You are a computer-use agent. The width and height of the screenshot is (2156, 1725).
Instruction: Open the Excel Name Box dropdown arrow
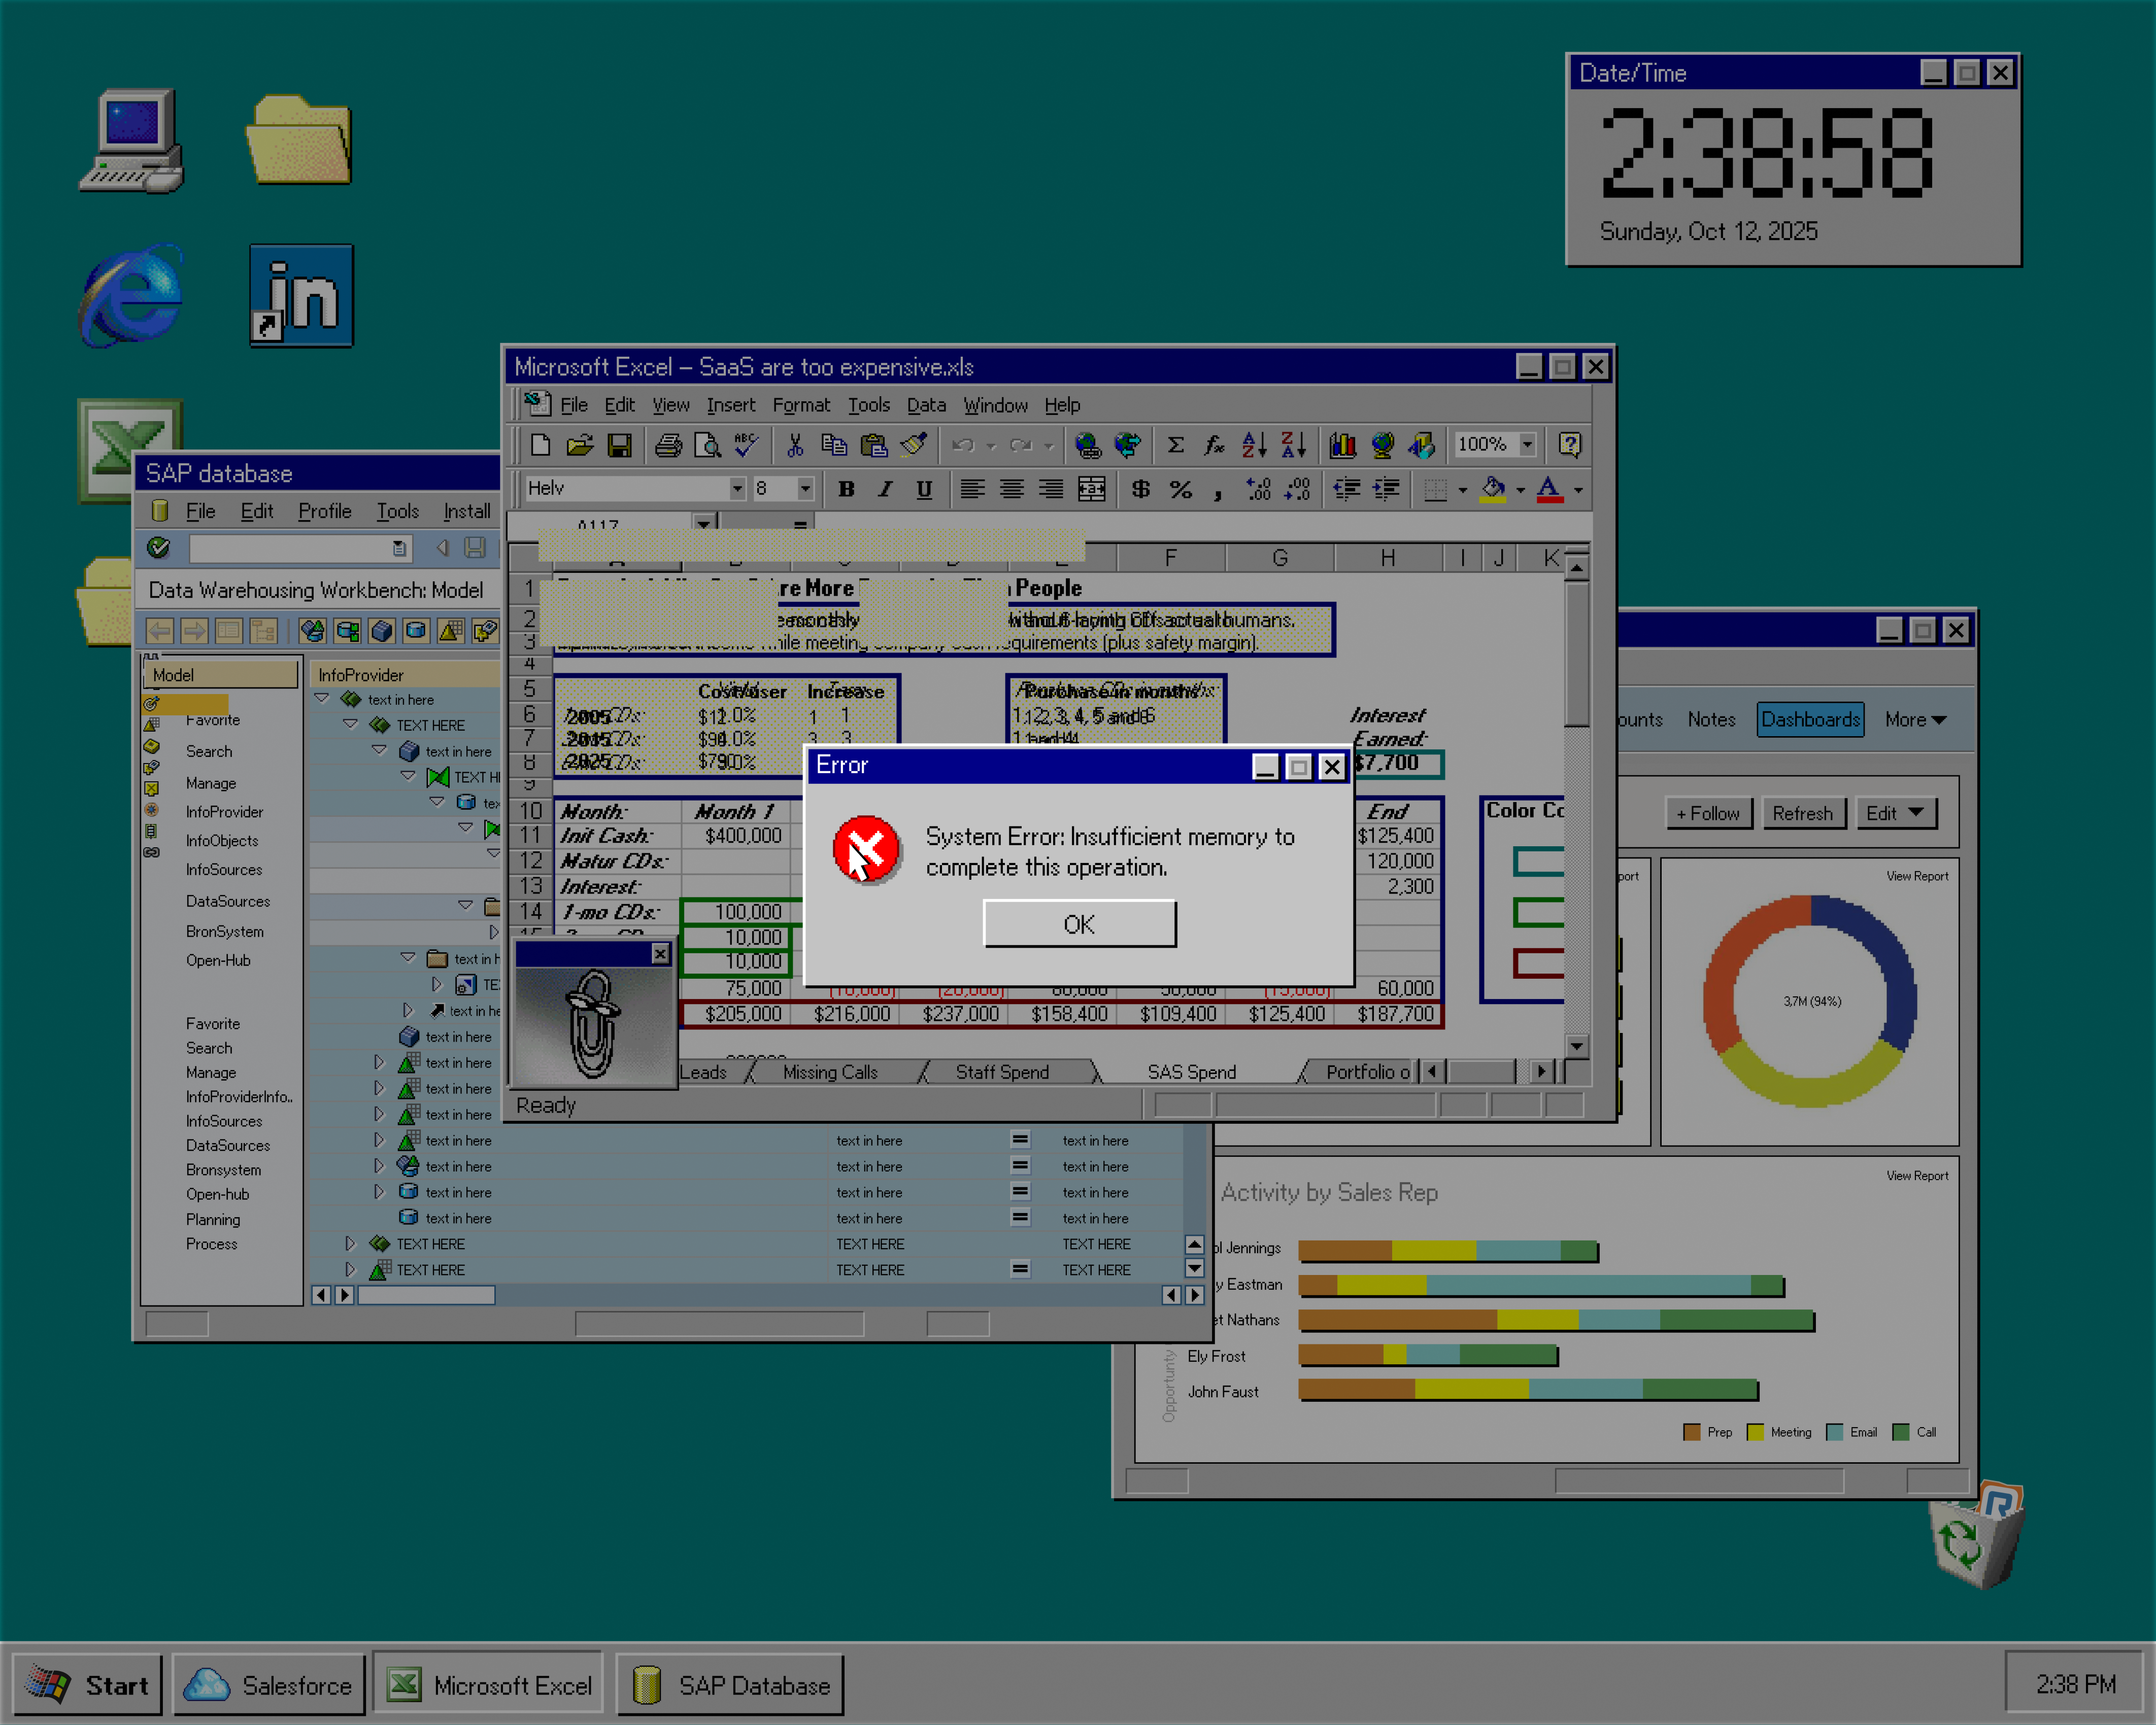coord(704,523)
